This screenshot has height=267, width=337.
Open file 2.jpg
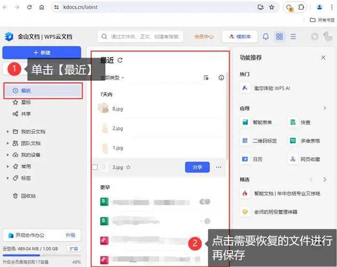(118, 128)
